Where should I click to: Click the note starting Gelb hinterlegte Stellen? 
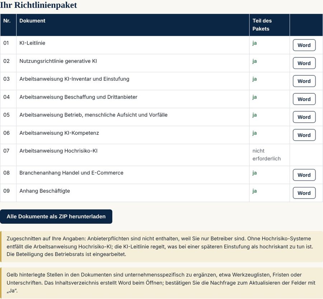coord(161,283)
